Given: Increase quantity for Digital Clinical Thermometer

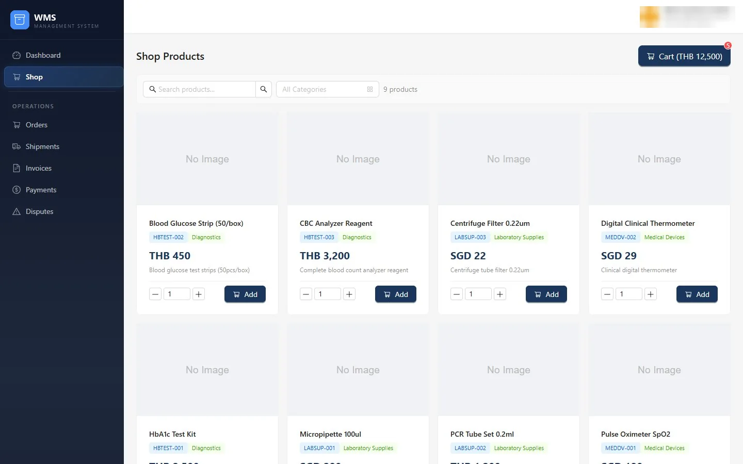Looking at the screenshot, I should coord(651,294).
